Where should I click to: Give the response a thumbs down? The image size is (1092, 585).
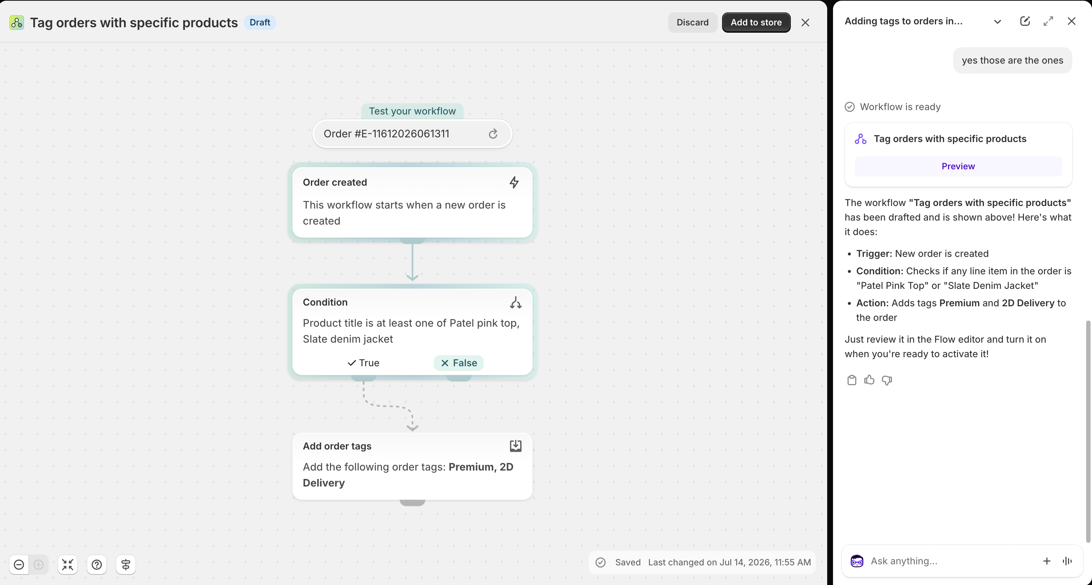pos(886,380)
